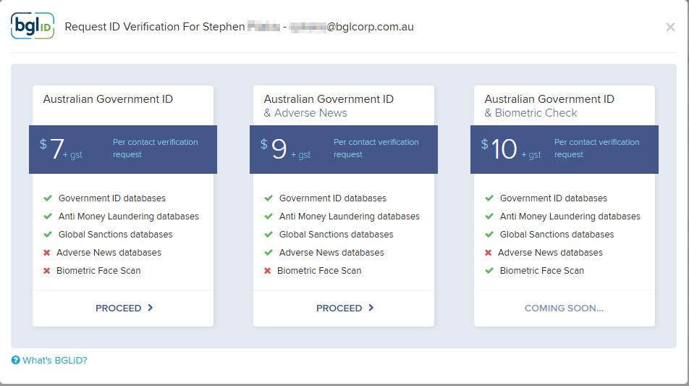Click 'Adverse News databases' text in $7 plan
Image resolution: width=689 pixels, height=386 pixels.
tap(109, 253)
